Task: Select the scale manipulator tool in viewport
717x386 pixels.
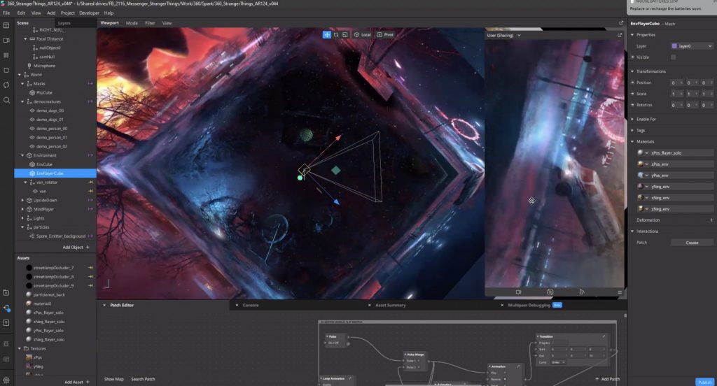Action: point(345,35)
